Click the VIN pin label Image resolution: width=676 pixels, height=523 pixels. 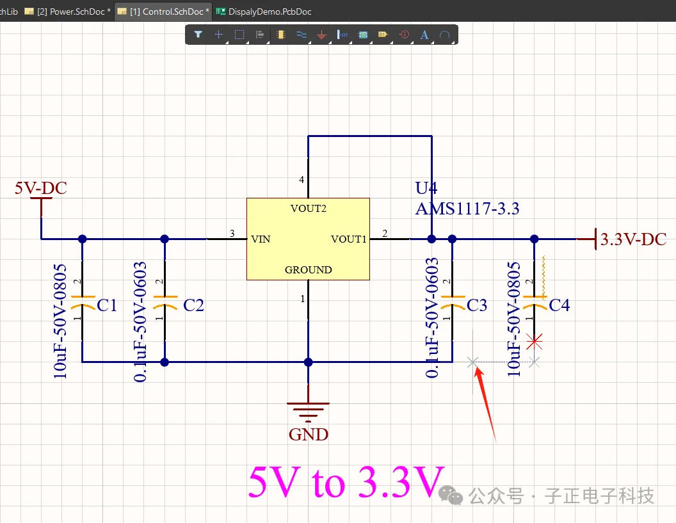click(261, 239)
